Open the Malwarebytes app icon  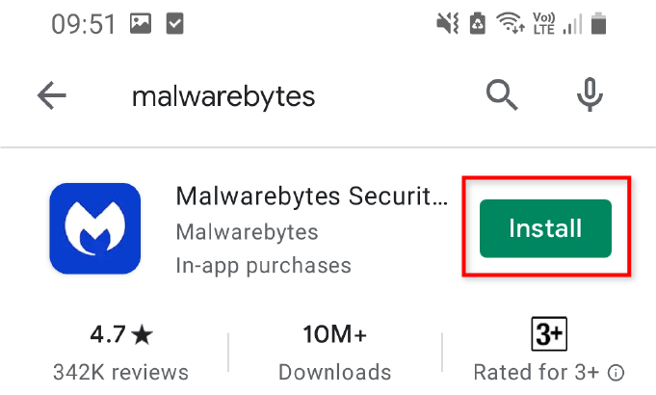95,228
